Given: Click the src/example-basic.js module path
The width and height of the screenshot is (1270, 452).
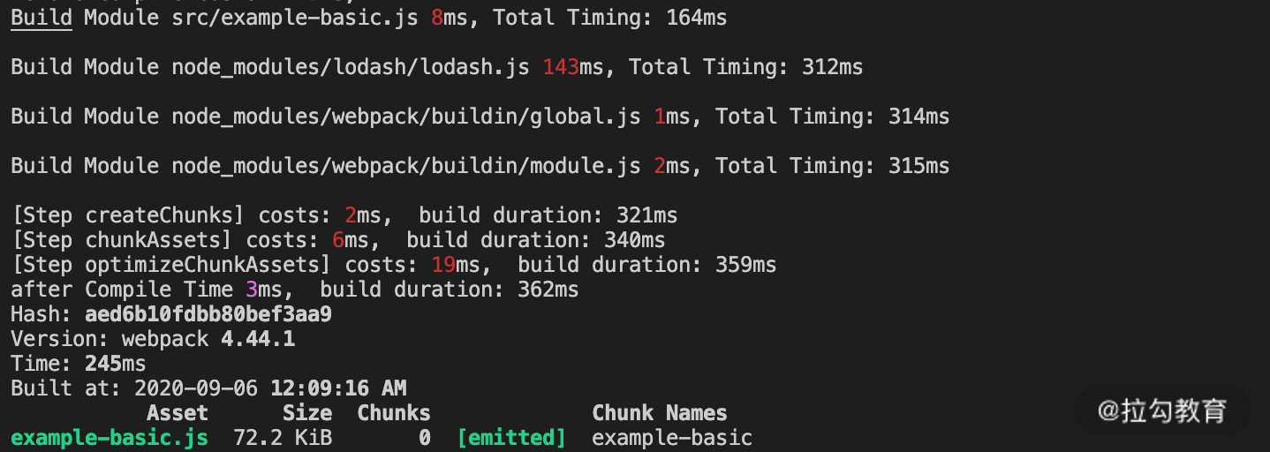Looking at the screenshot, I should [x=295, y=18].
